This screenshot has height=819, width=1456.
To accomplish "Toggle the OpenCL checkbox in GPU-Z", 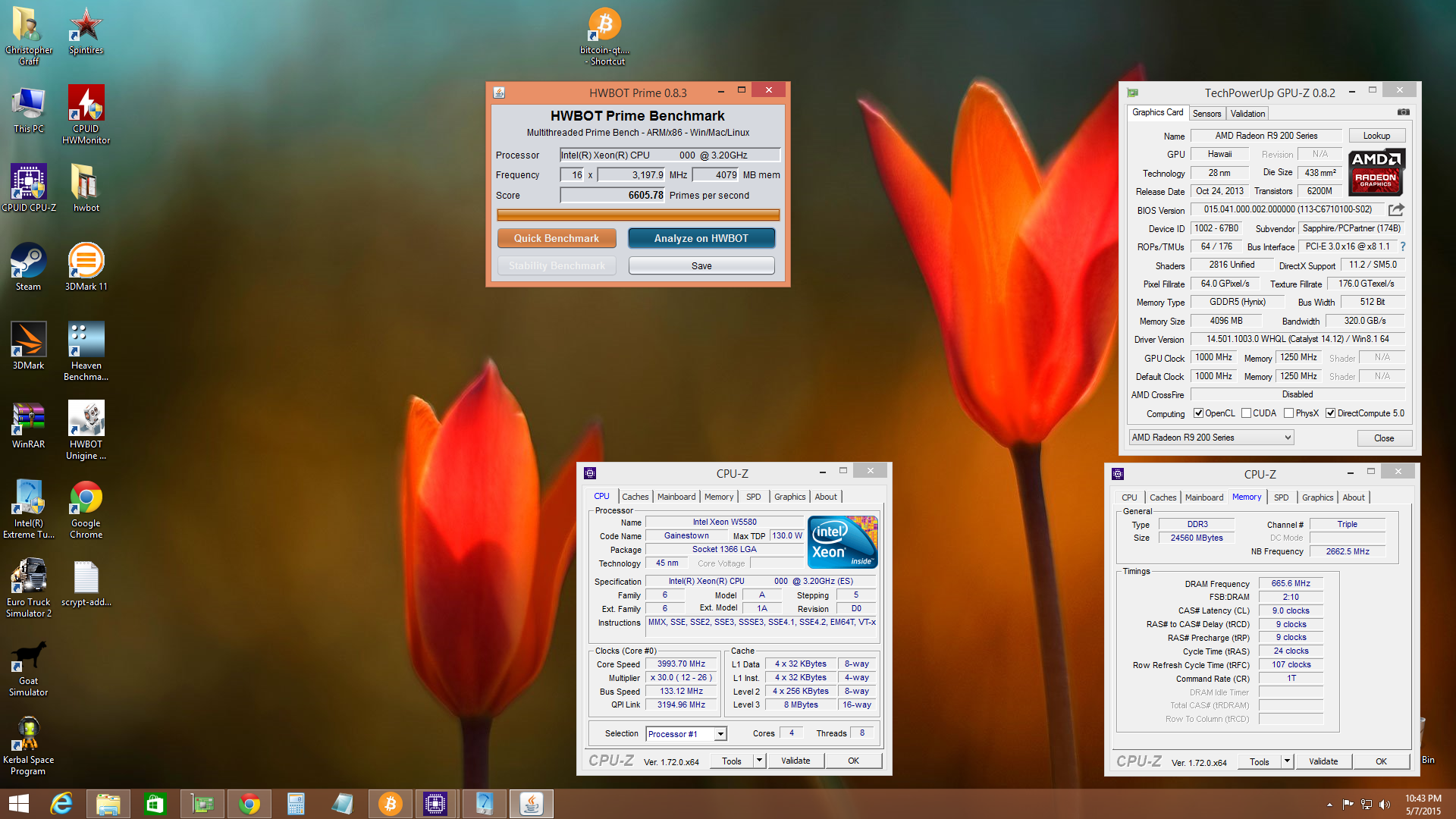I will coord(1198,413).
